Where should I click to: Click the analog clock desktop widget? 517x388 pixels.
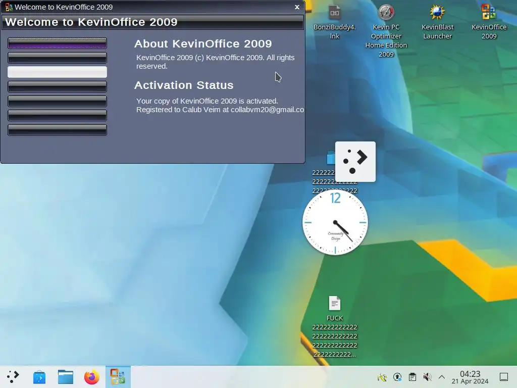click(x=335, y=222)
